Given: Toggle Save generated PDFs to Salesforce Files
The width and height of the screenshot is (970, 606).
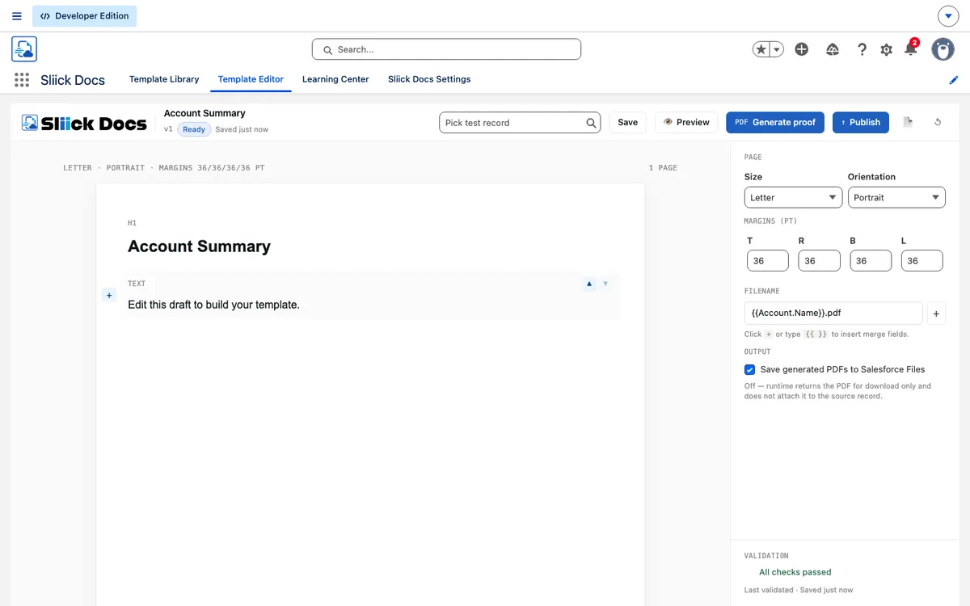Looking at the screenshot, I should click(749, 369).
